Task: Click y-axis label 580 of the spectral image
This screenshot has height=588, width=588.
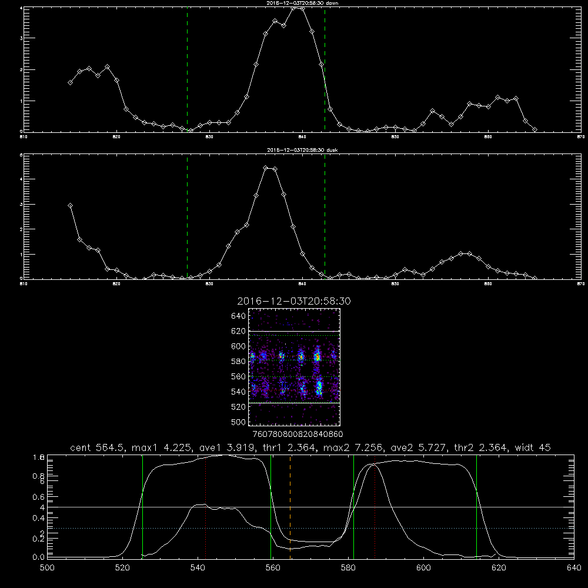Action: (239, 362)
